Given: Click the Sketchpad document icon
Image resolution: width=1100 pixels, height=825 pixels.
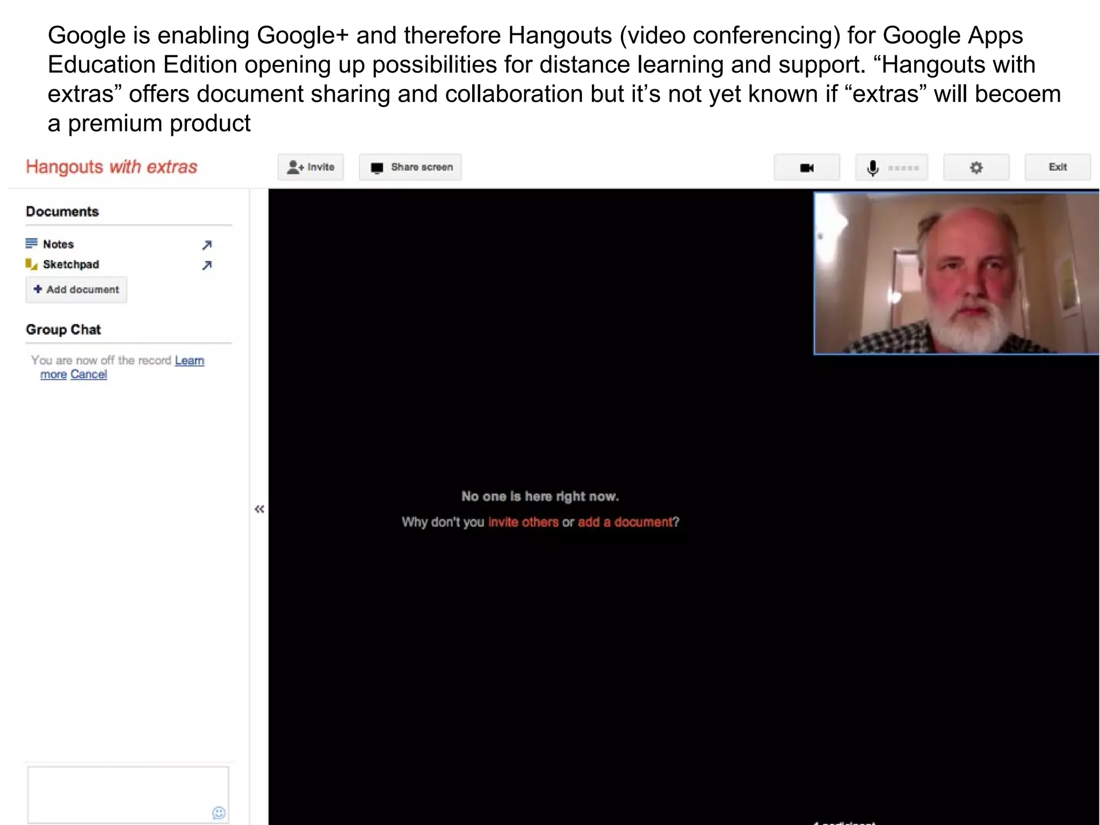Looking at the screenshot, I should (32, 264).
